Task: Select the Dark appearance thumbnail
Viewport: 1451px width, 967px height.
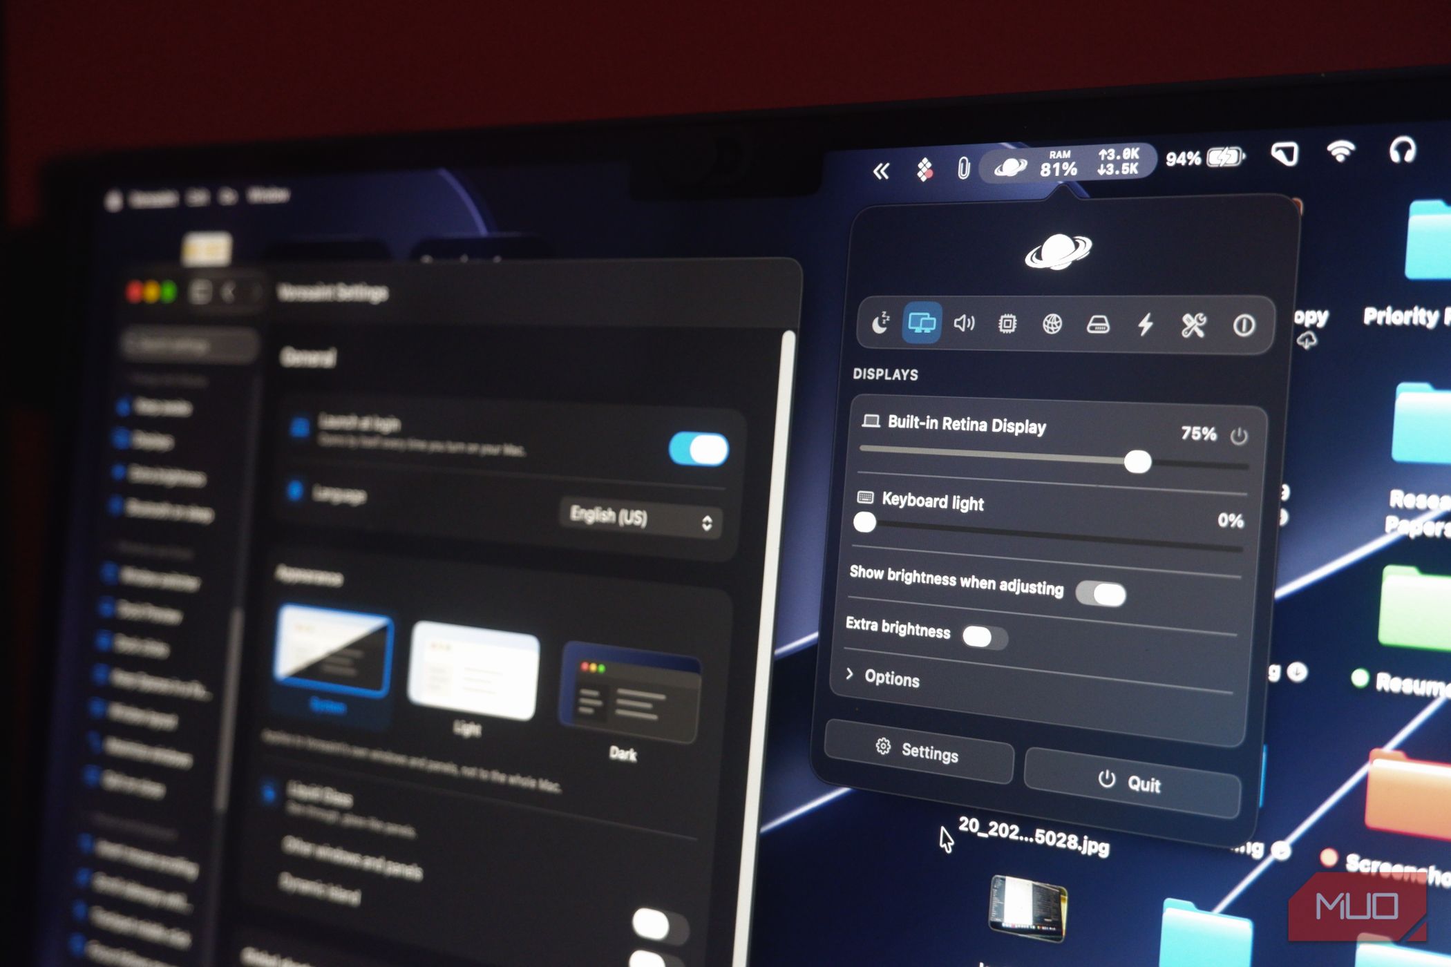Action: click(629, 693)
